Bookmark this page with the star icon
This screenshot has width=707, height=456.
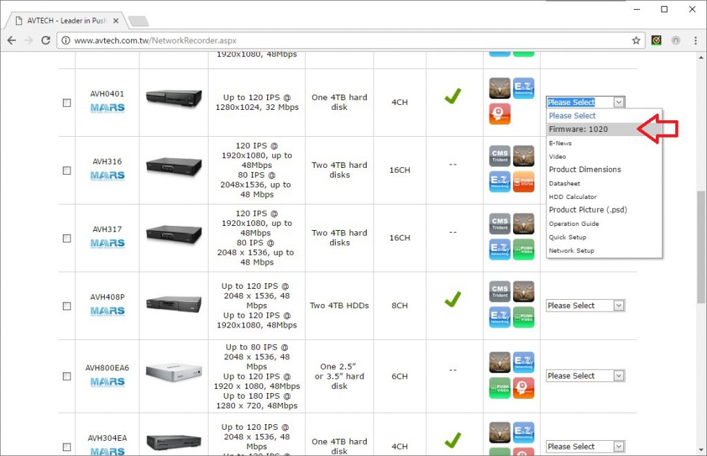(636, 41)
